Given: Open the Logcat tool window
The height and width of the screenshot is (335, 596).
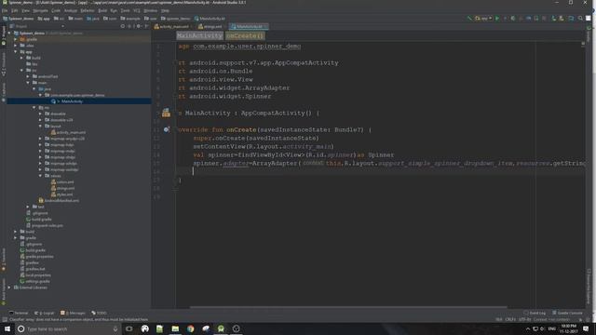Looking at the screenshot, I should coord(45,313).
